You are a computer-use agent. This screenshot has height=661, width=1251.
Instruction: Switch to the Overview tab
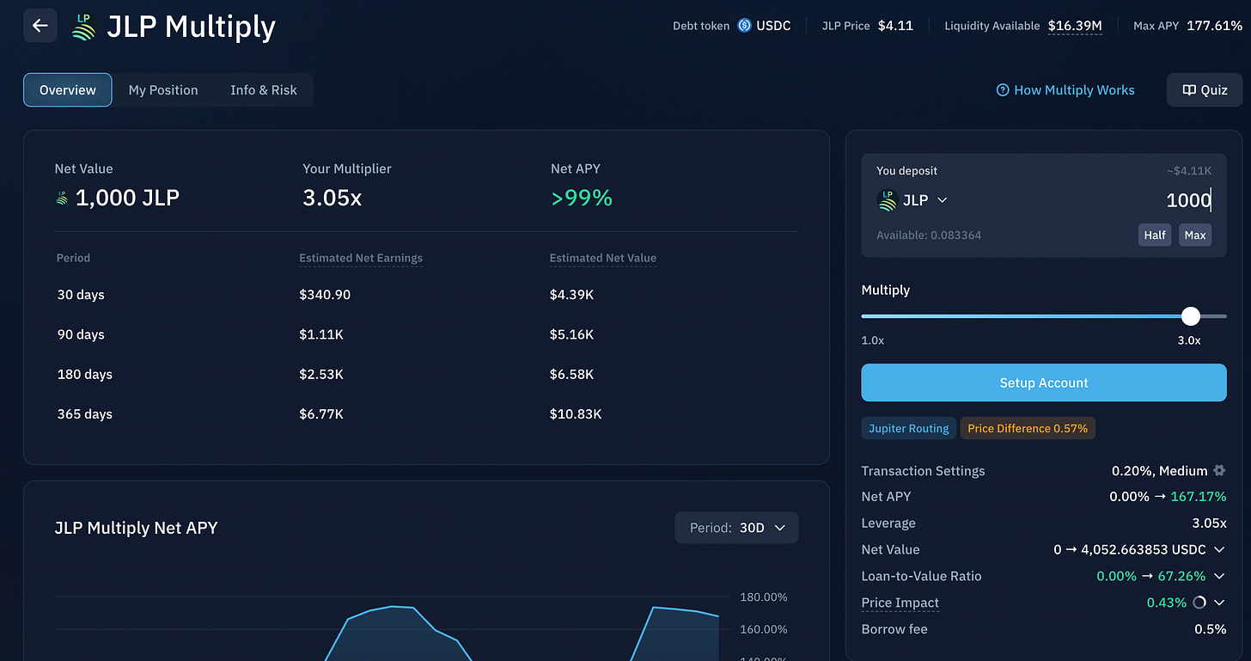[x=68, y=90]
